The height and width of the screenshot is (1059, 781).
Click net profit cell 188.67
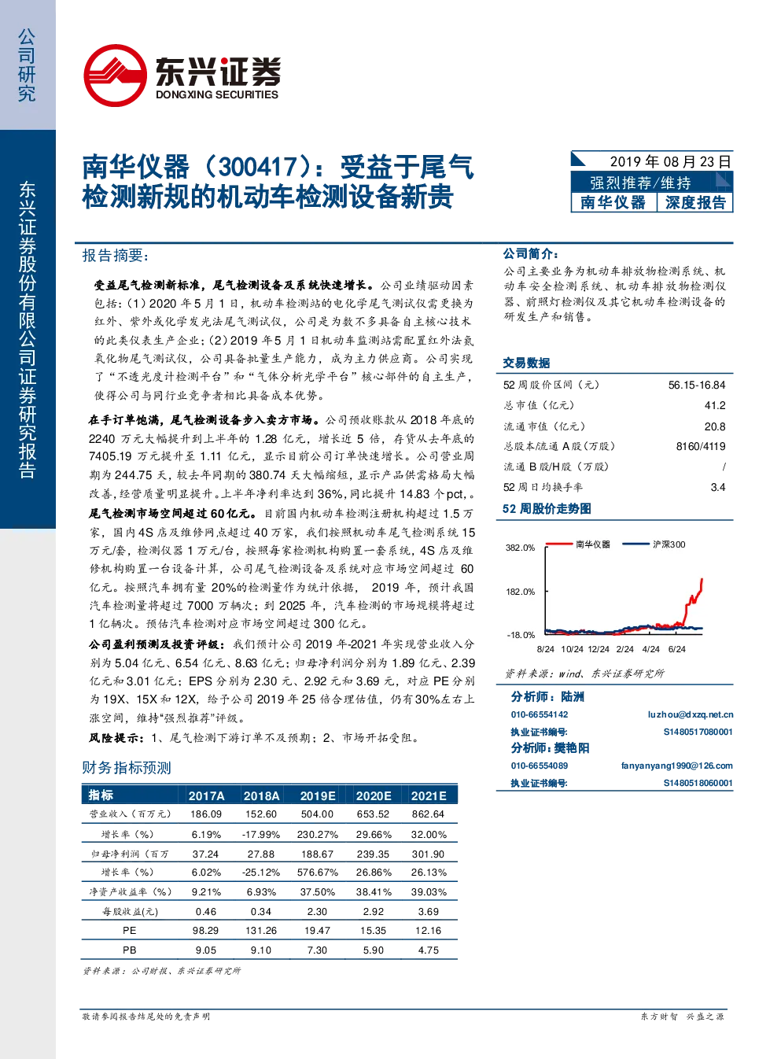317,854
